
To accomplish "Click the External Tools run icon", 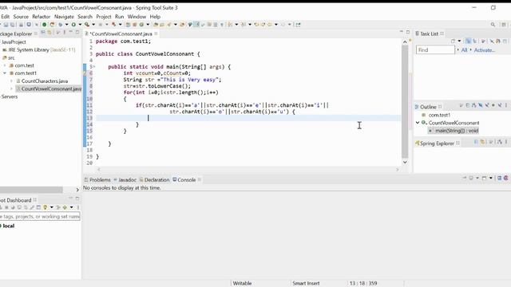I will click(87, 25).
